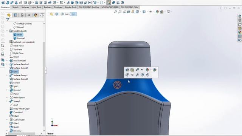242x136 pixels.
Task: Expand the Helix/Spiral1 feature
Action: pyautogui.click(x=7, y=97)
